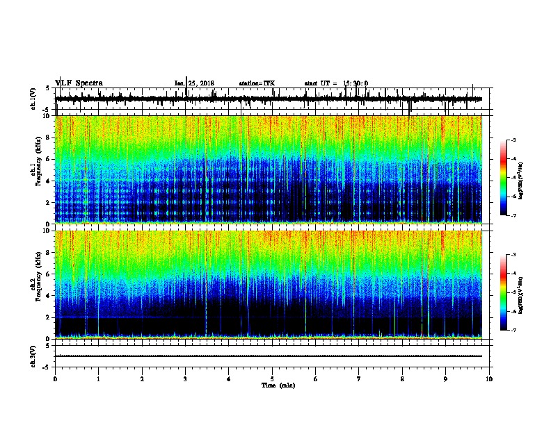The image size is (551, 425).
Task: Click time-axis tick label "7"
Action: tap(359, 379)
